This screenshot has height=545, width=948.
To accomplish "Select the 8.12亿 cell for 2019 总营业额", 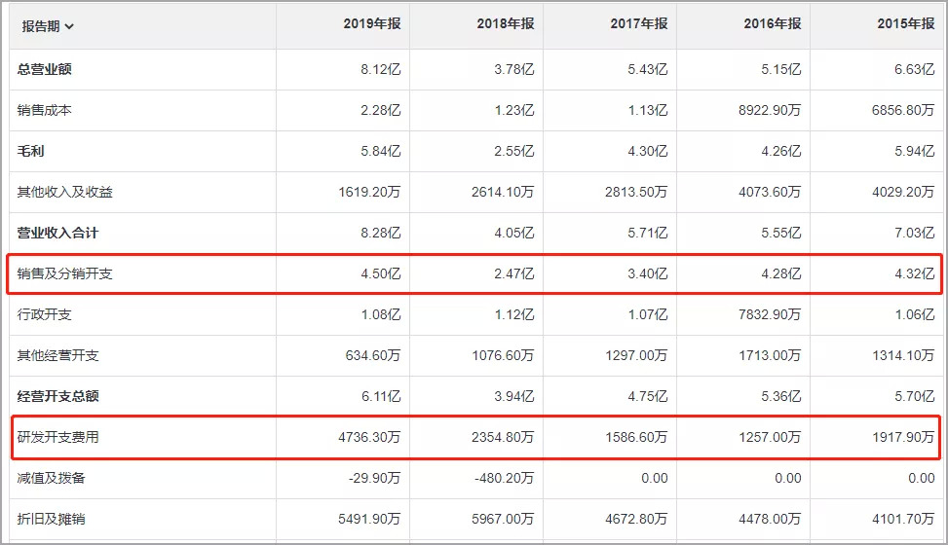I will pyautogui.click(x=380, y=69).
